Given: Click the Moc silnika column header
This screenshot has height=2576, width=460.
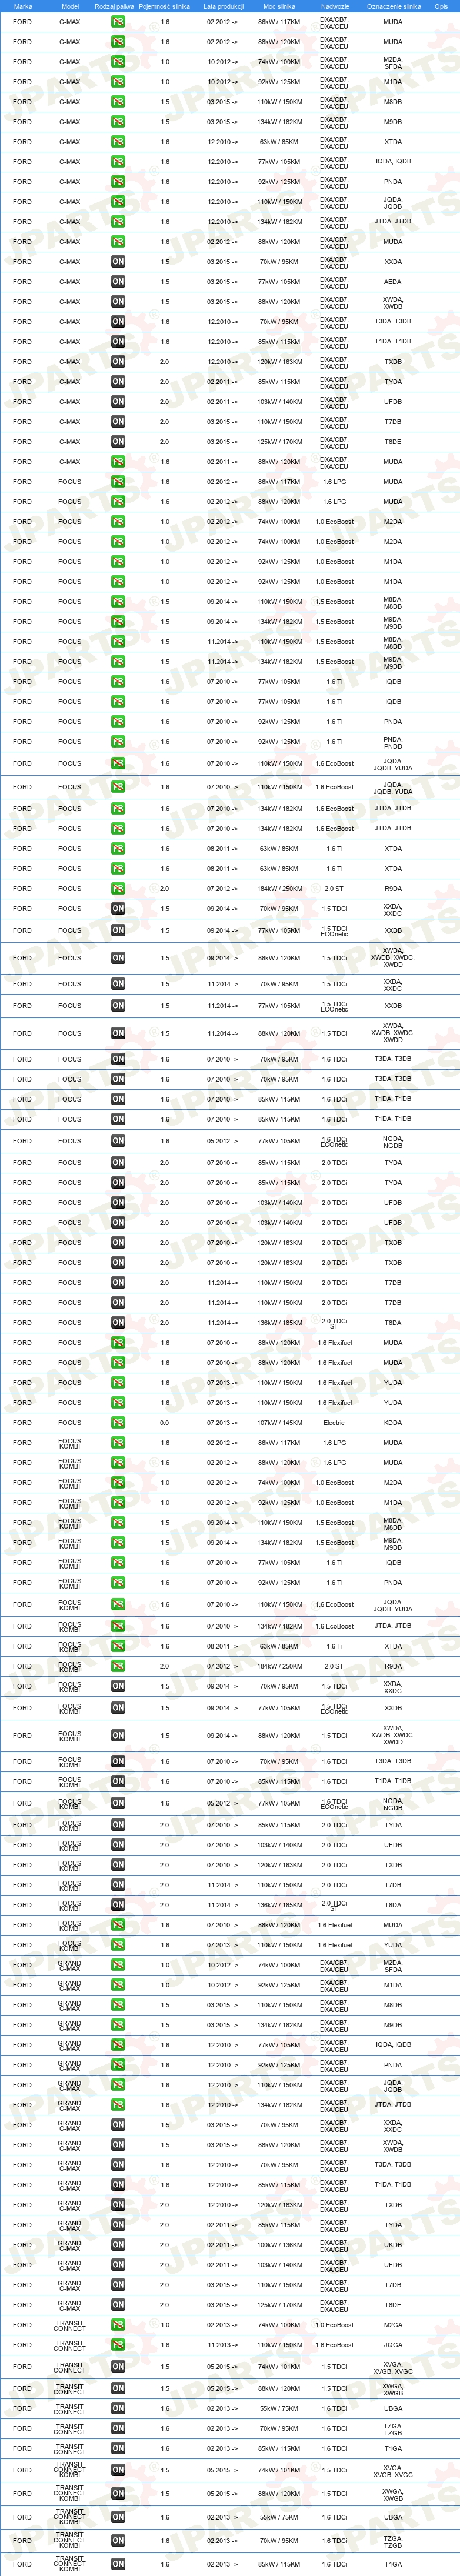Looking at the screenshot, I should pyautogui.click(x=279, y=6).
